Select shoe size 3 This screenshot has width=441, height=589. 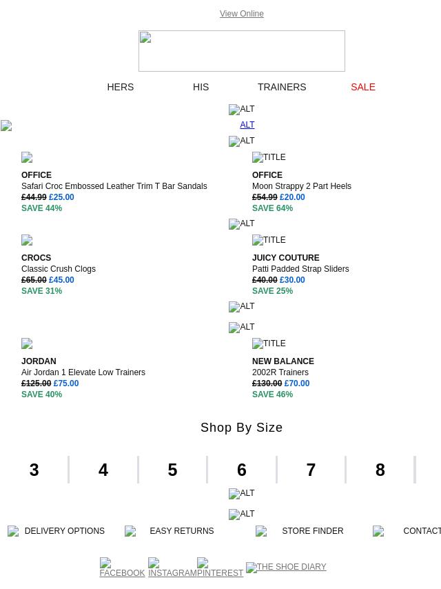pyautogui.click(x=34, y=470)
